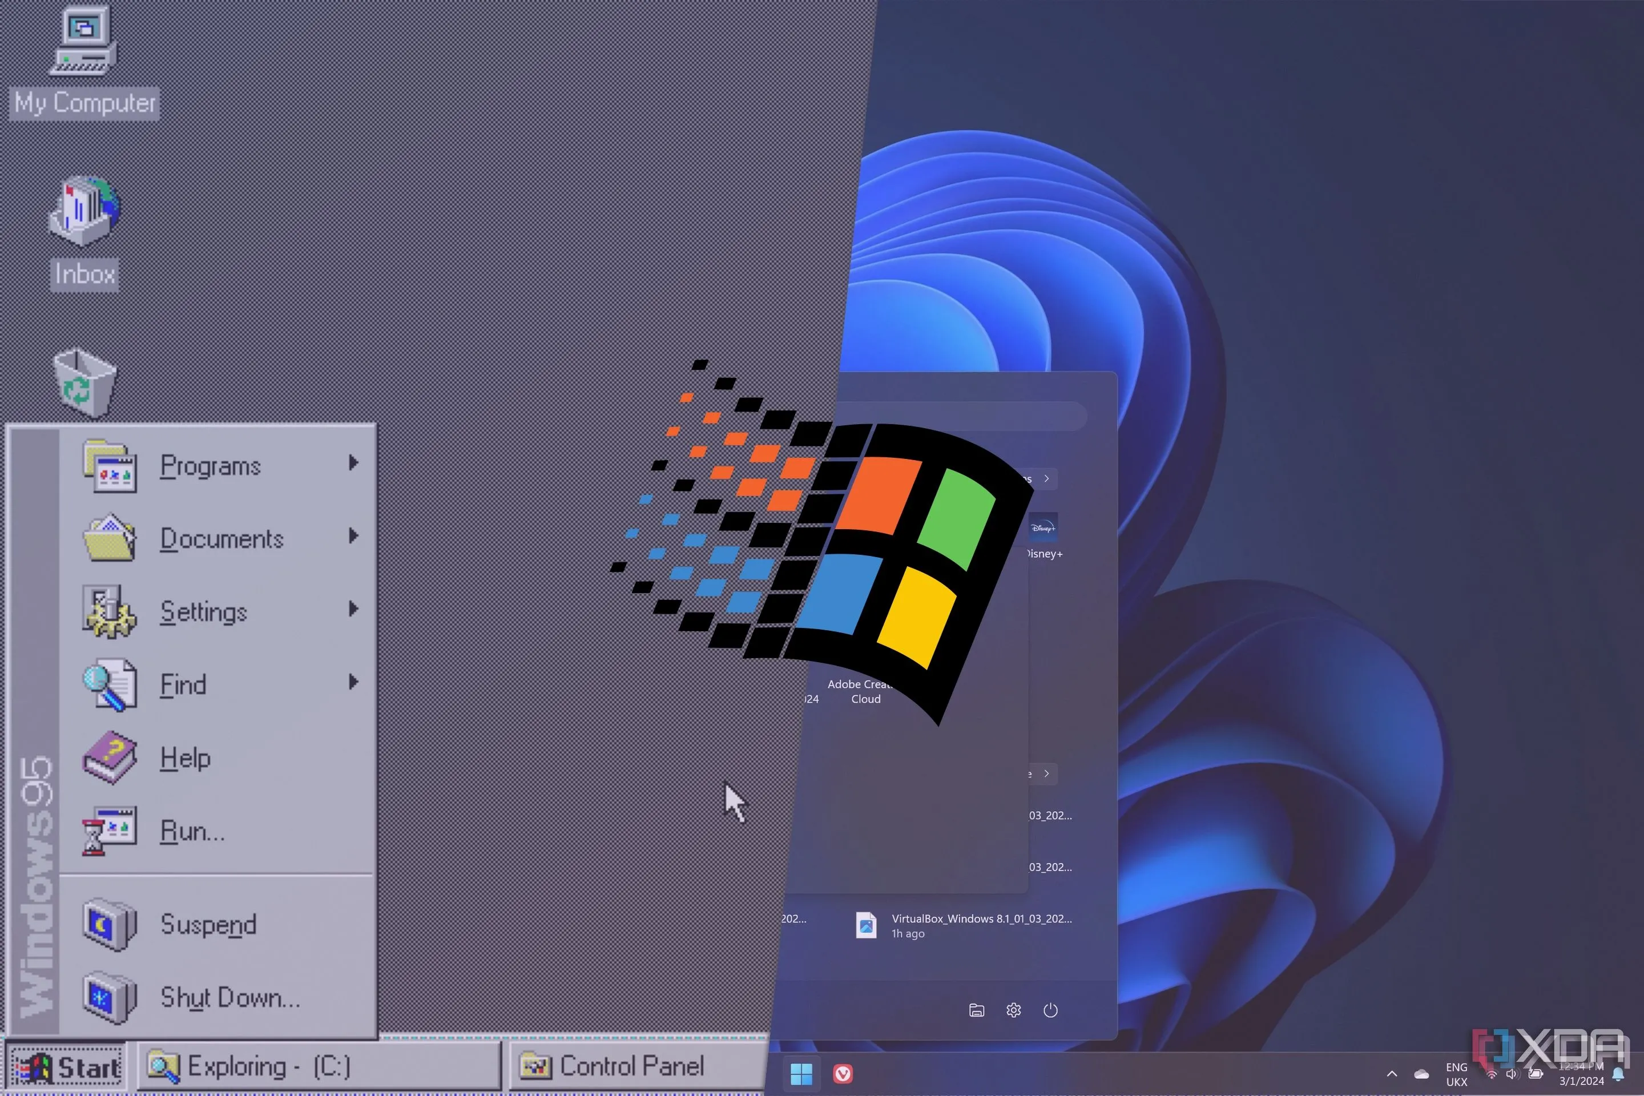Click the Windows 11 Start menu search box
This screenshot has height=1096, width=1644.
pyautogui.click(x=961, y=416)
